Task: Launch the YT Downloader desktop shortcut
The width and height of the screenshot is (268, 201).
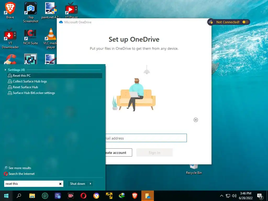Action: pos(10,38)
